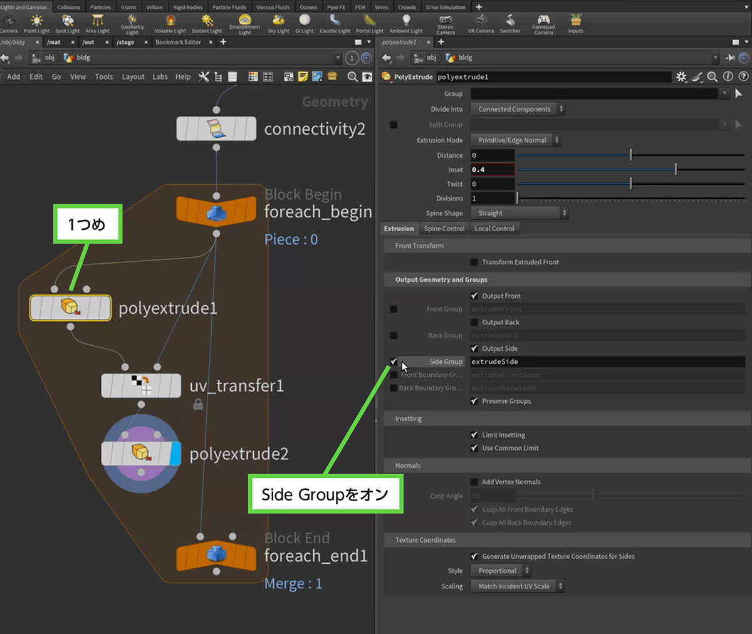Image resolution: width=752 pixels, height=634 pixels.
Task: Click the network search magnifier icon
Action: (353, 76)
